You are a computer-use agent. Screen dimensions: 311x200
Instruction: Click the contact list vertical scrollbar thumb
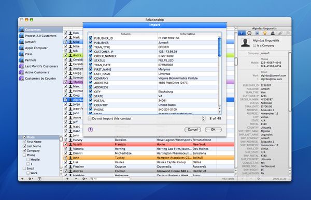[236, 61]
